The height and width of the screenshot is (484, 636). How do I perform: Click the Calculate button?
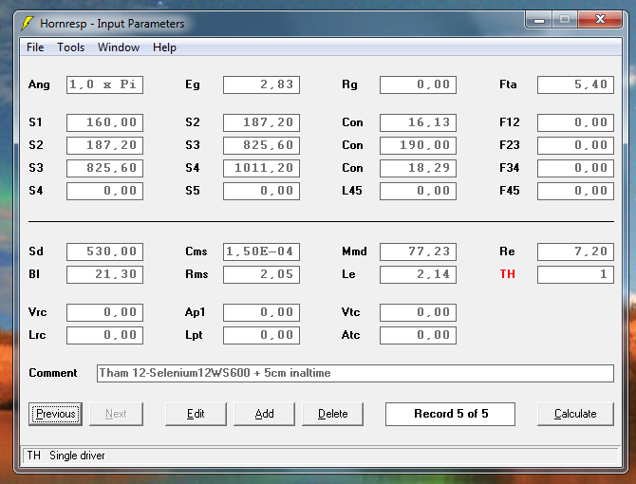tap(575, 414)
